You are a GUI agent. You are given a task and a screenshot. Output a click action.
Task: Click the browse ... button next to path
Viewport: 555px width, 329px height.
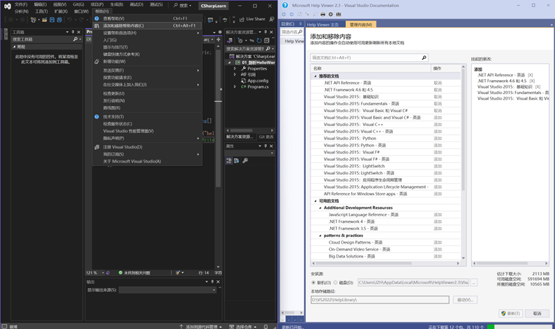[x=474, y=282]
